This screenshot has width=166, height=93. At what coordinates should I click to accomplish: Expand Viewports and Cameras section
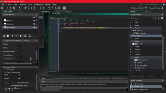pos(3,88)
